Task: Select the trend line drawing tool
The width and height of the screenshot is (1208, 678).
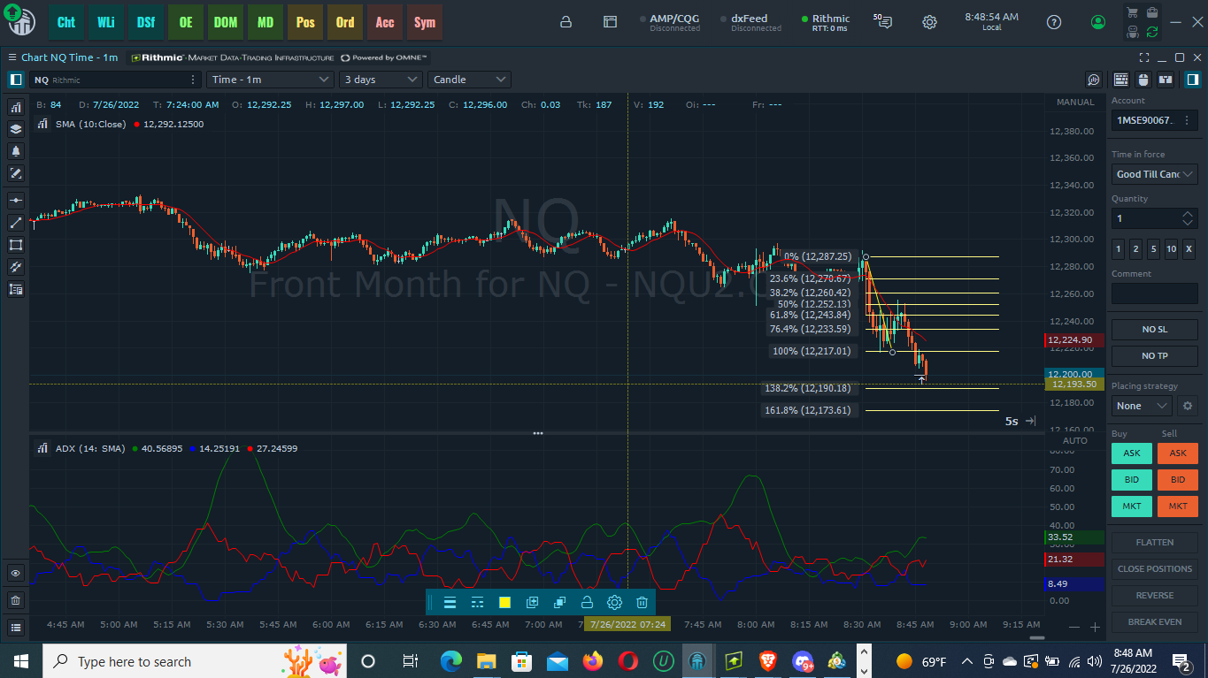Action: tap(16, 223)
